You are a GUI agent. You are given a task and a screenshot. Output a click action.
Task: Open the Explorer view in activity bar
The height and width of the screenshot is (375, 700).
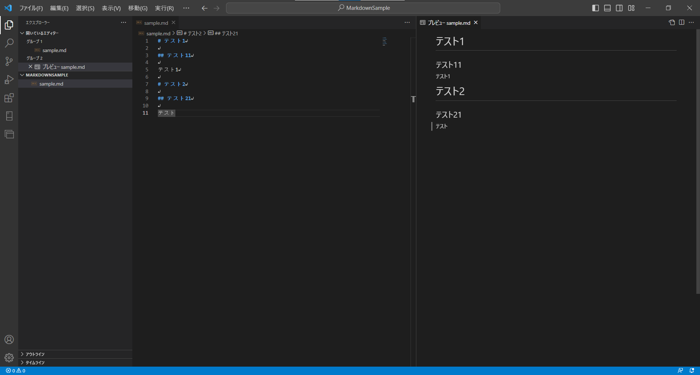point(9,25)
